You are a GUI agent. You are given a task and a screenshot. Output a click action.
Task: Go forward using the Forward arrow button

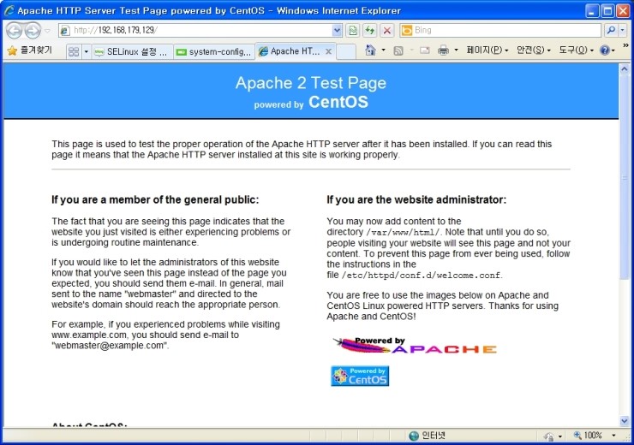(x=33, y=30)
